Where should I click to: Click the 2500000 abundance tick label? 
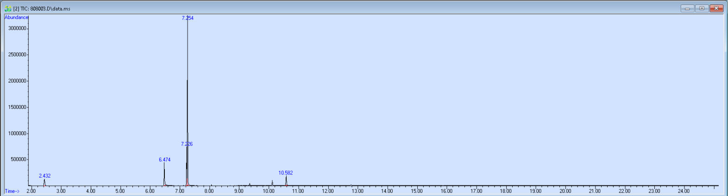(x=17, y=55)
